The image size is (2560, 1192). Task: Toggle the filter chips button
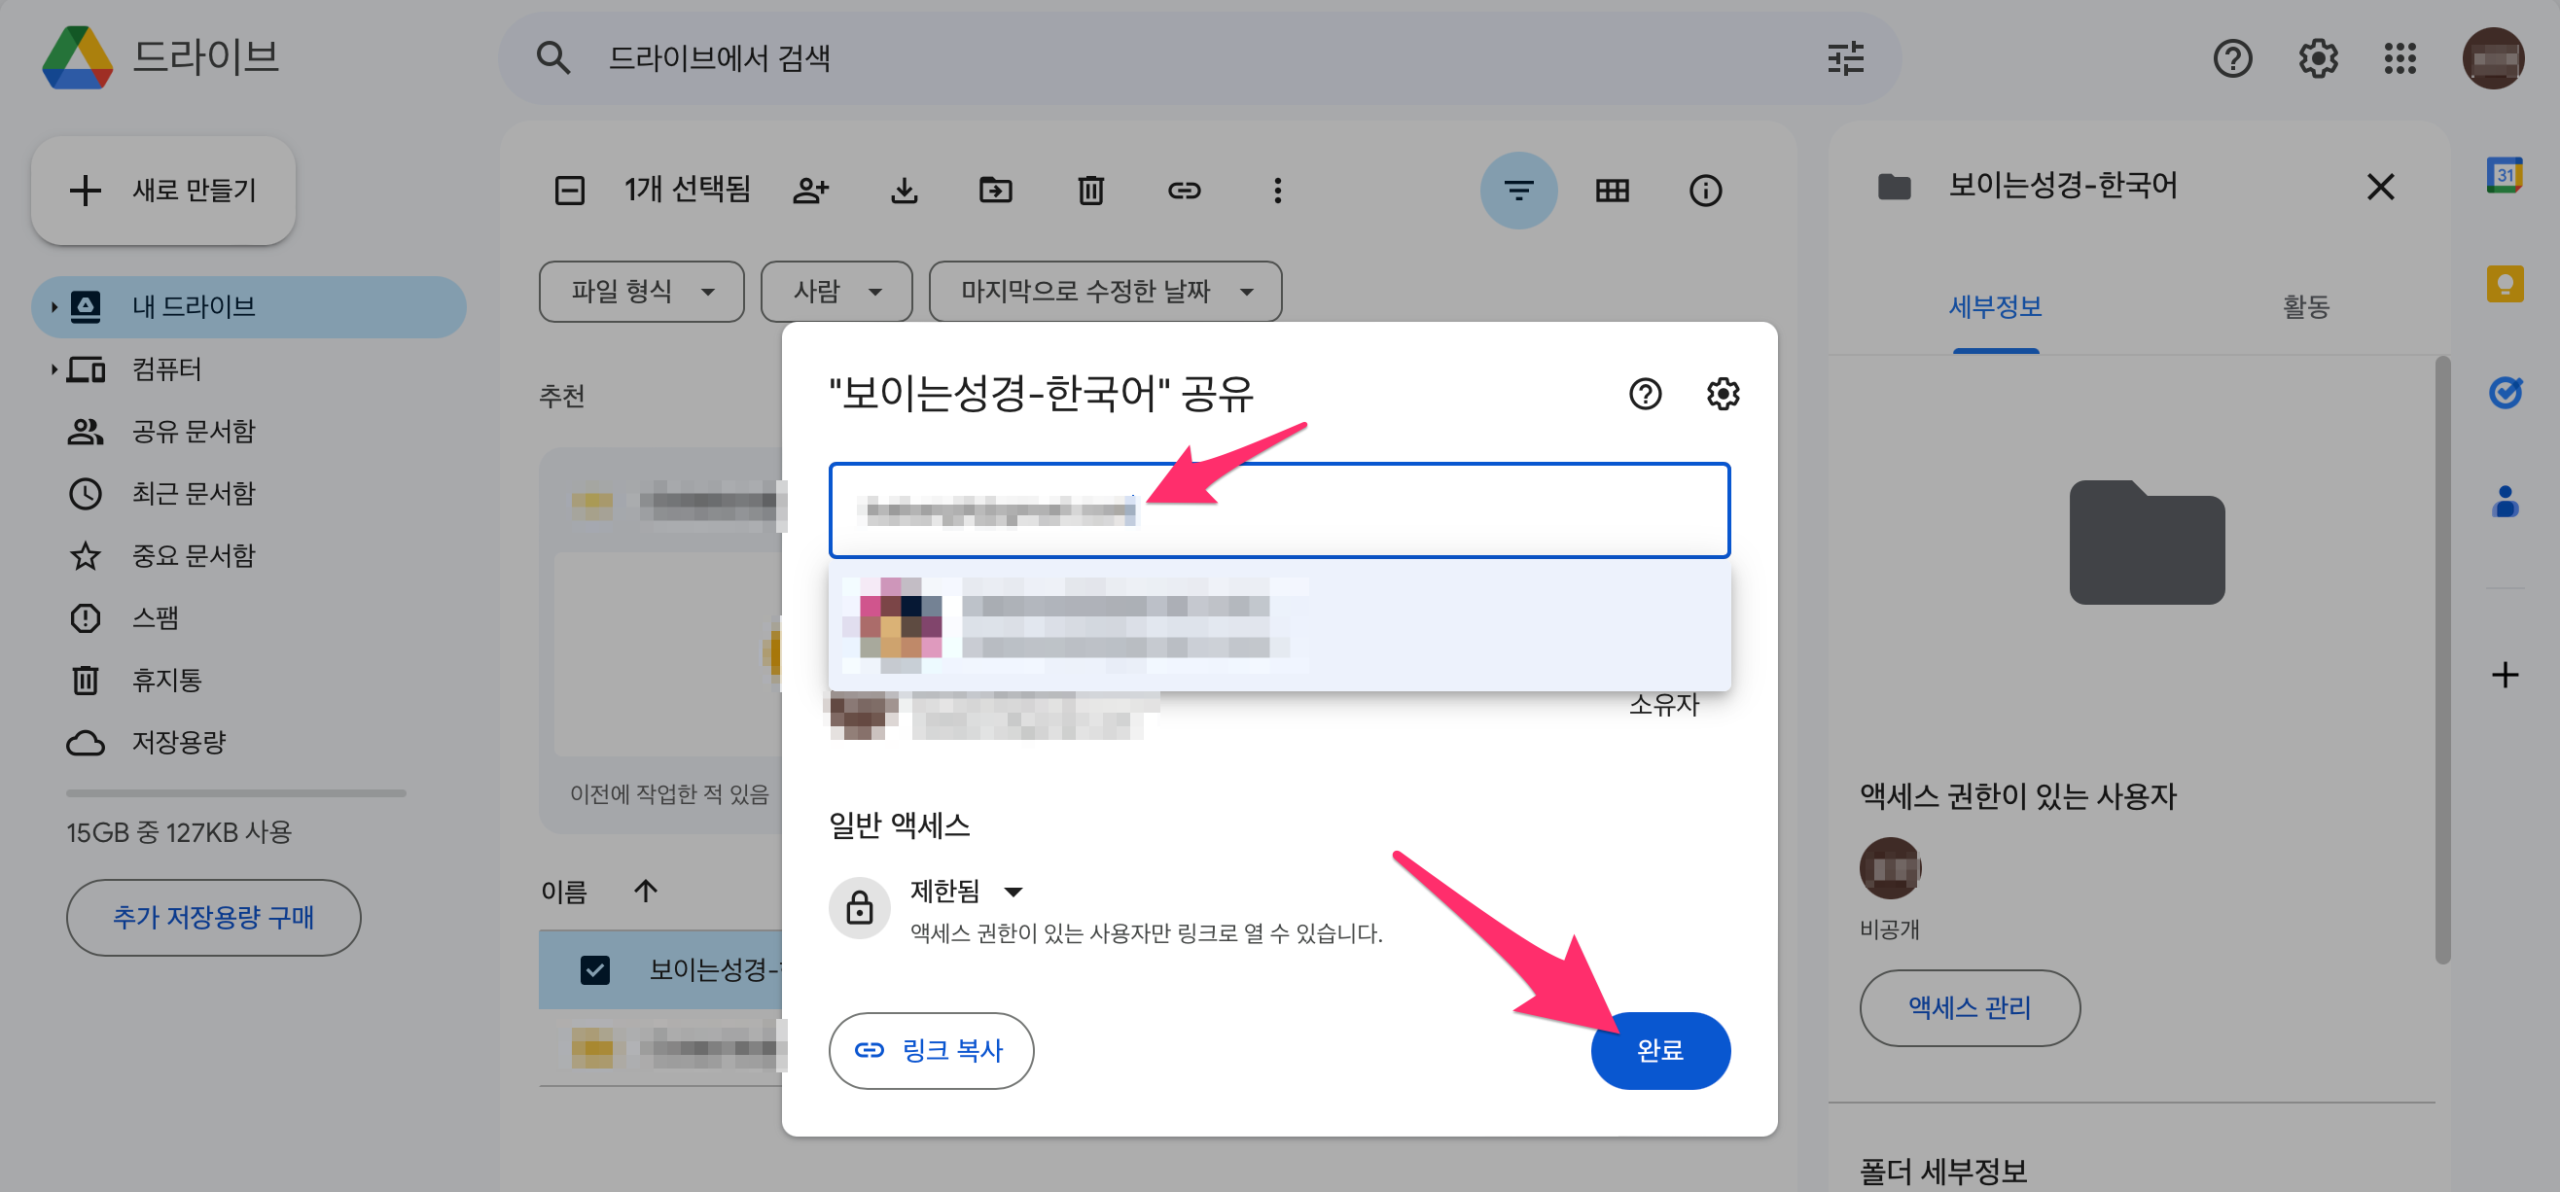tap(1517, 190)
